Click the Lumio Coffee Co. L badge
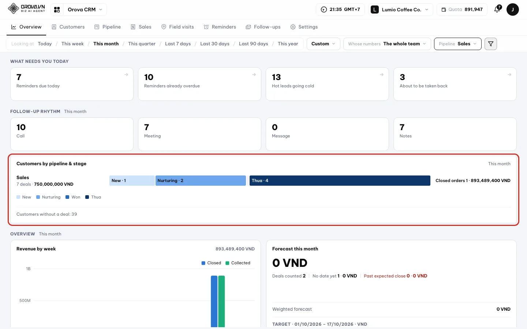Image resolution: width=527 pixels, height=329 pixels. point(375,10)
